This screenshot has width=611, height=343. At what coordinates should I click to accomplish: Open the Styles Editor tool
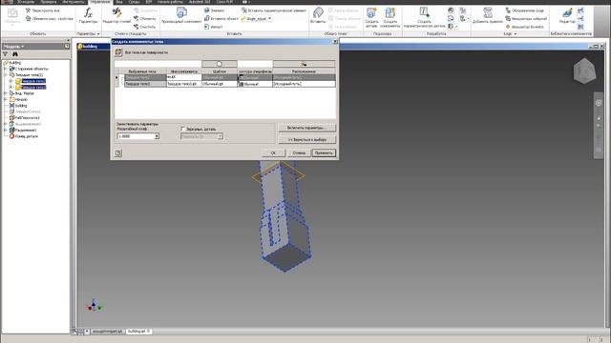click(116, 16)
